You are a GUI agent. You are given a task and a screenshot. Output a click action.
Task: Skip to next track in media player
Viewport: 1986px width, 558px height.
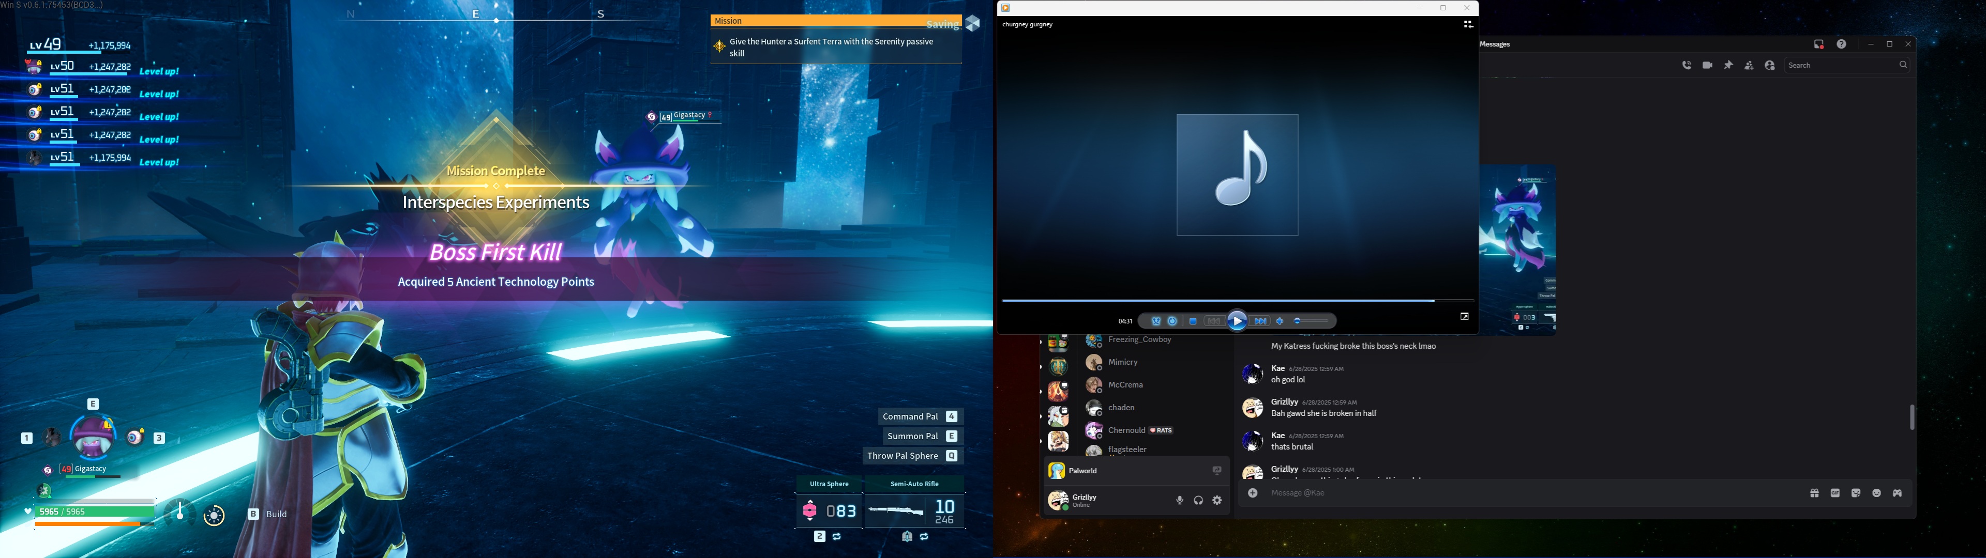pyautogui.click(x=1260, y=321)
